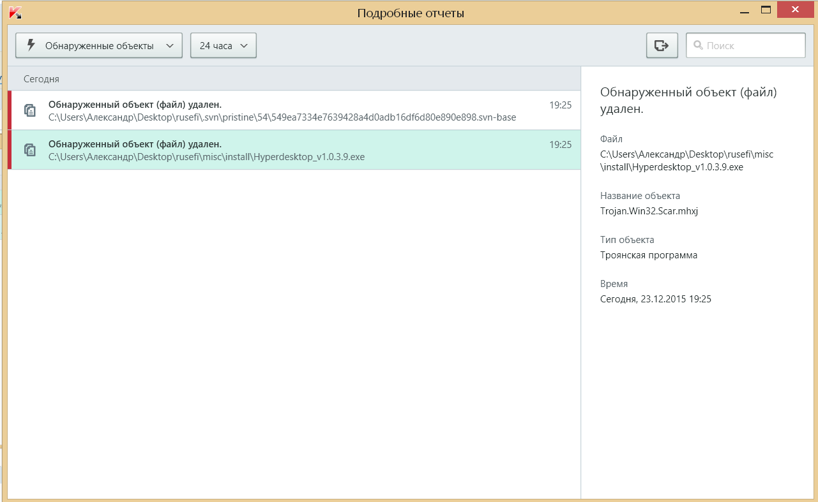Click the export report icon button
Viewport: 818px width, 502px height.
[x=662, y=46]
